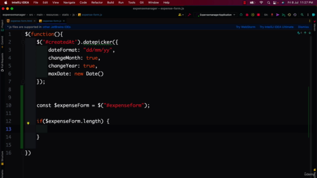Click the Git rollback icon

pyautogui.click(x=295, y=15)
